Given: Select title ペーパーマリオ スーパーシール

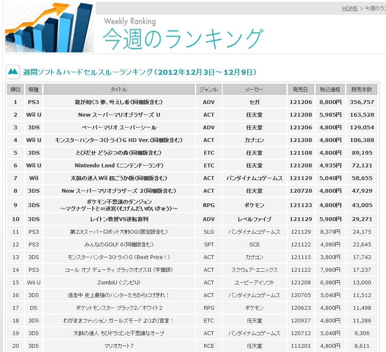Looking at the screenshot, I should (x=119, y=128).
